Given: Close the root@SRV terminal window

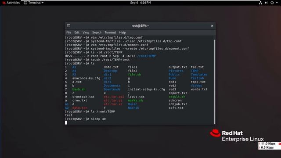Looking at the screenshot, I should pos(212,26).
